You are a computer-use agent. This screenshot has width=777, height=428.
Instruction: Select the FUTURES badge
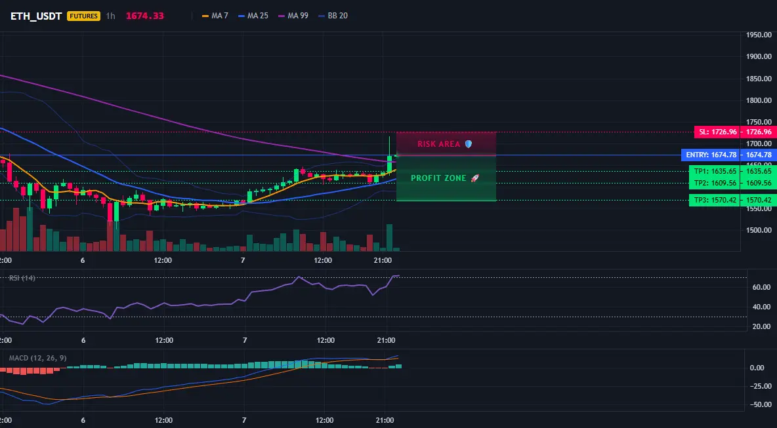[84, 16]
